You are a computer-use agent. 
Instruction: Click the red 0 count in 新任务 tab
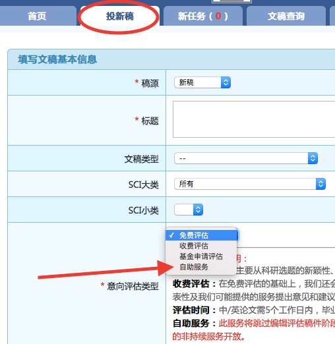point(218,16)
